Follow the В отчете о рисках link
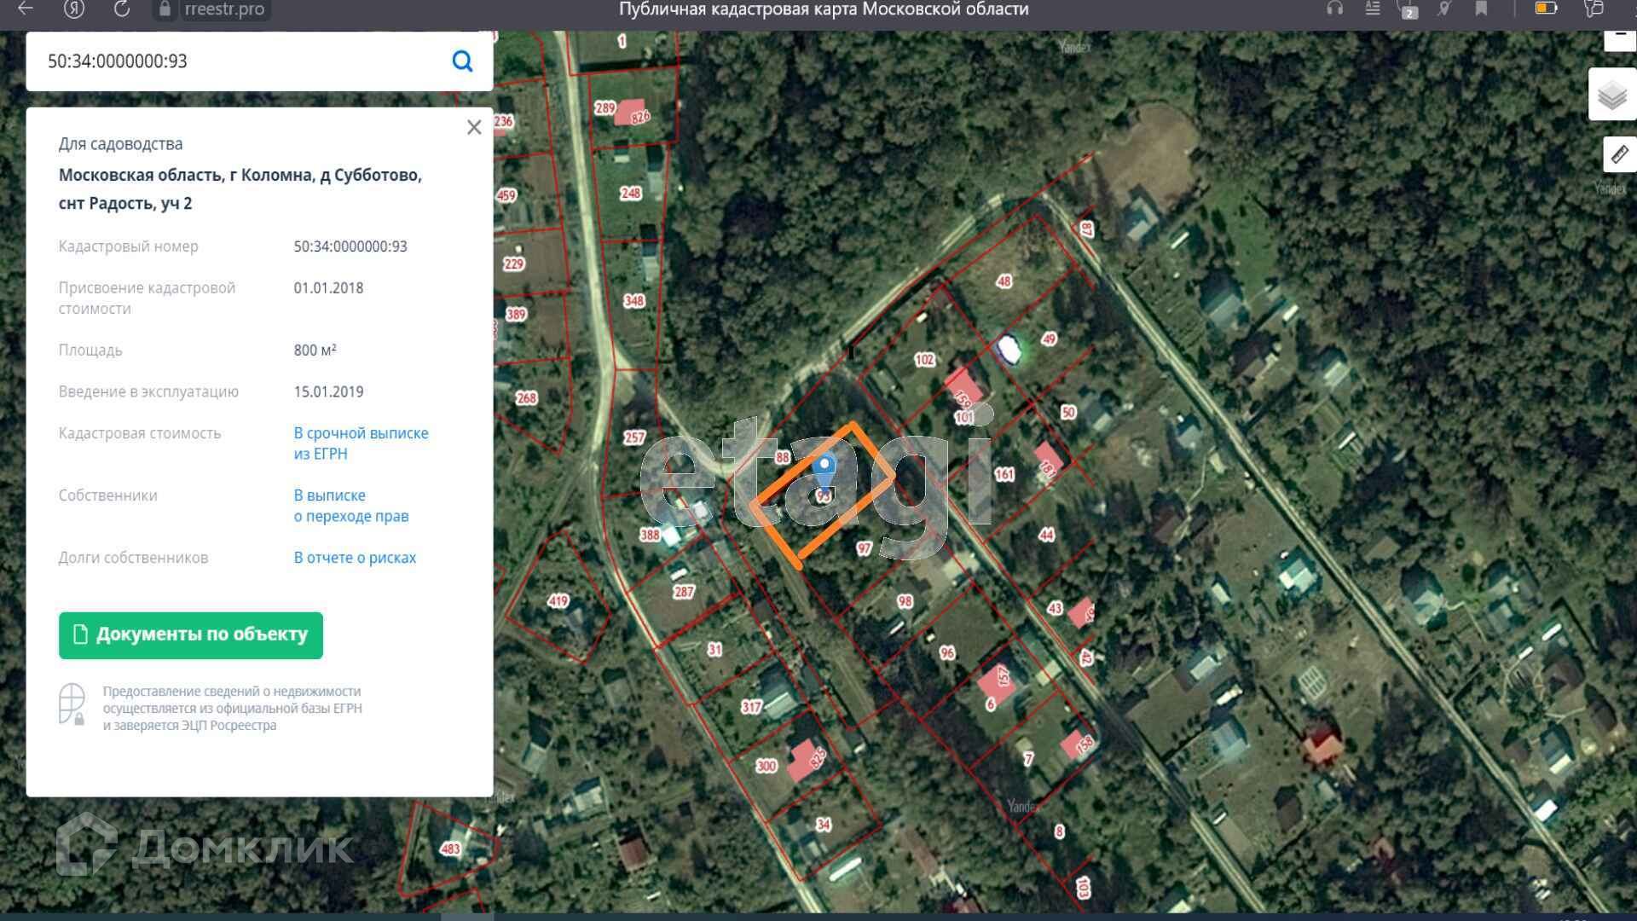The image size is (1637, 921). [x=355, y=558]
